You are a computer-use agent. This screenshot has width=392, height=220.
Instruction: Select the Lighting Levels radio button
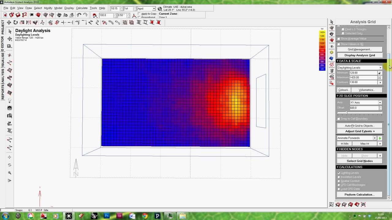tap(339, 173)
